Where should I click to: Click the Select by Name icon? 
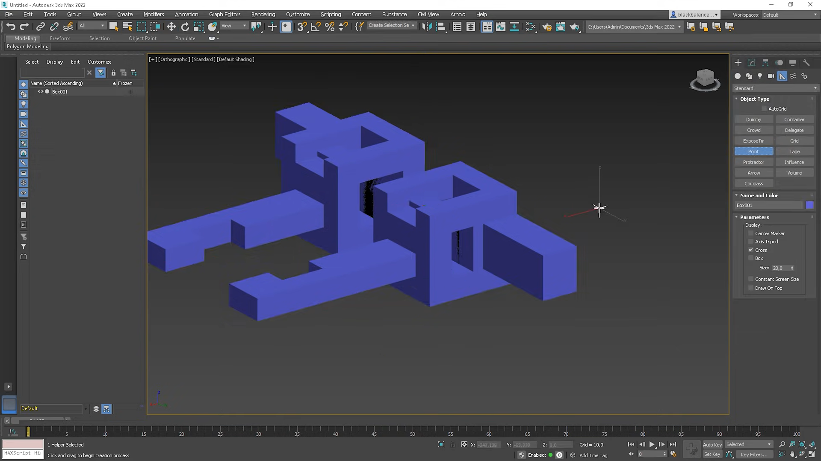click(x=127, y=26)
